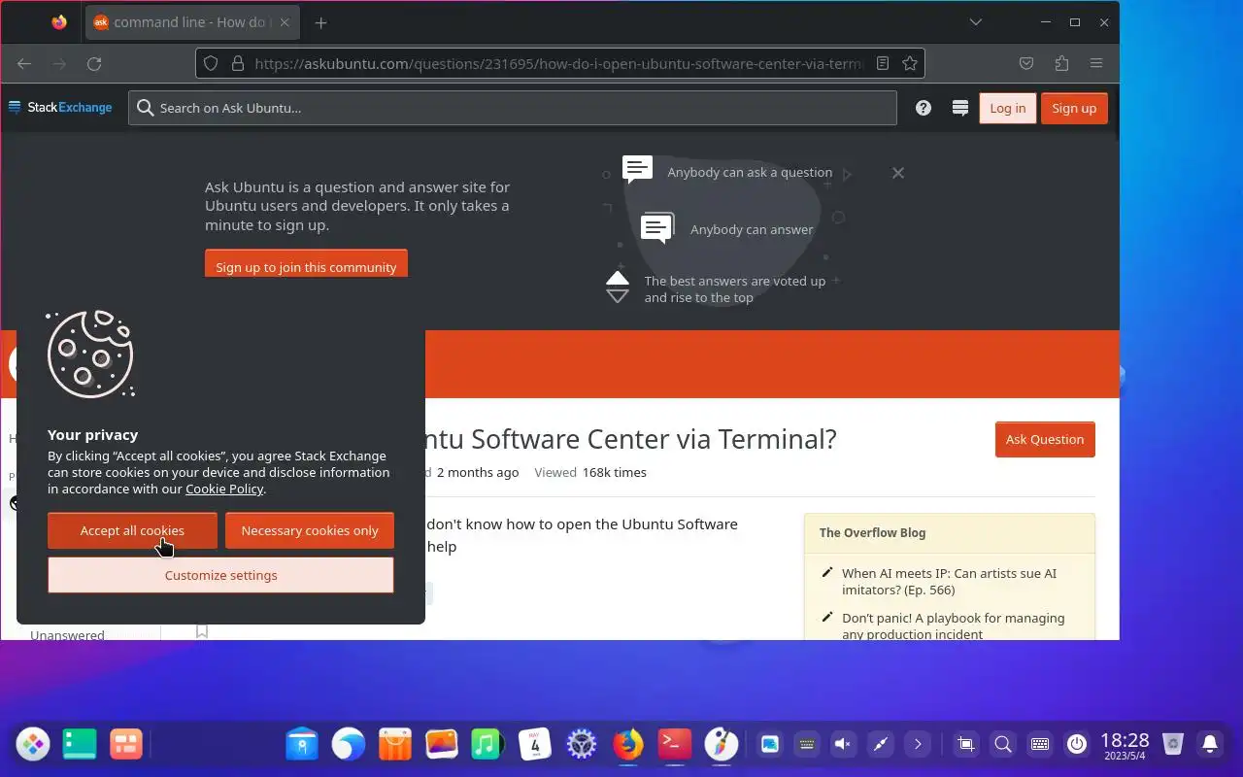
Task: Click the volume muted tray icon
Action: click(x=843, y=745)
